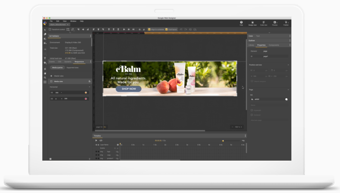Click the page fill white color swatch

click(286, 99)
